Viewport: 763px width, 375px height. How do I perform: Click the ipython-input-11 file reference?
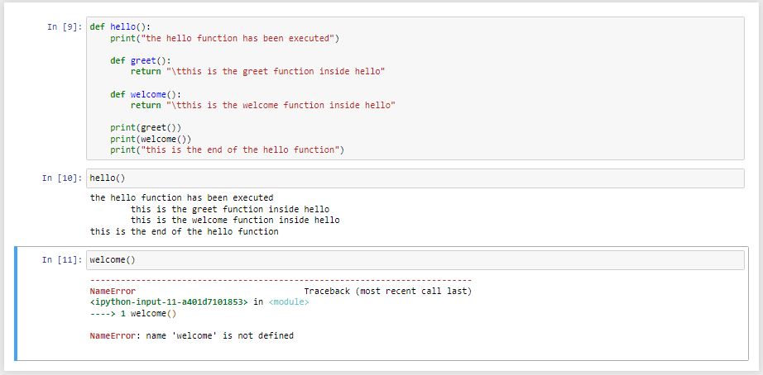pyautogui.click(x=169, y=302)
